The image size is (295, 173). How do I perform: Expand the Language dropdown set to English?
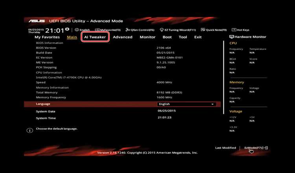pos(186,104)
